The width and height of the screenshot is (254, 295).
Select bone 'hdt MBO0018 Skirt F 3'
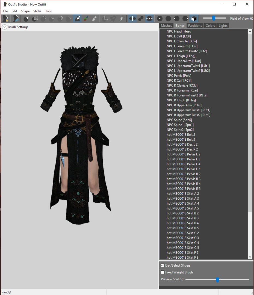coord(182,257)
